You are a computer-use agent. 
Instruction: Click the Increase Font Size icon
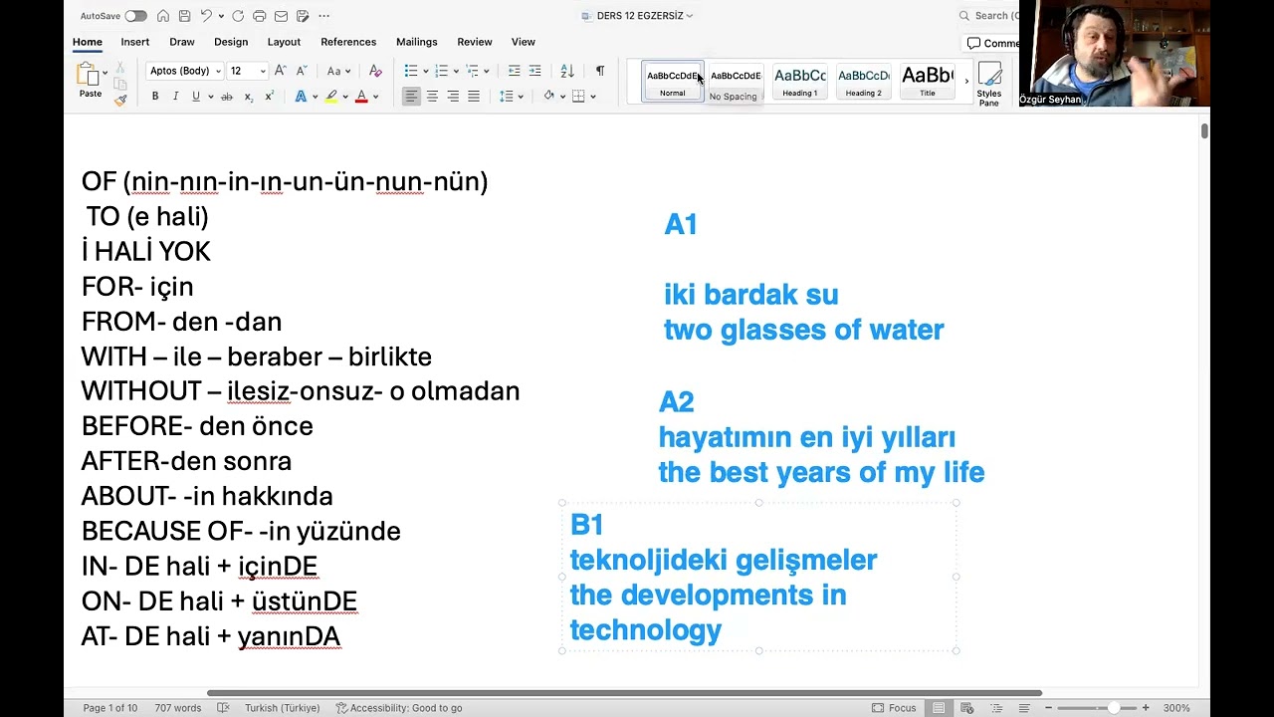[x=281, y=71]
